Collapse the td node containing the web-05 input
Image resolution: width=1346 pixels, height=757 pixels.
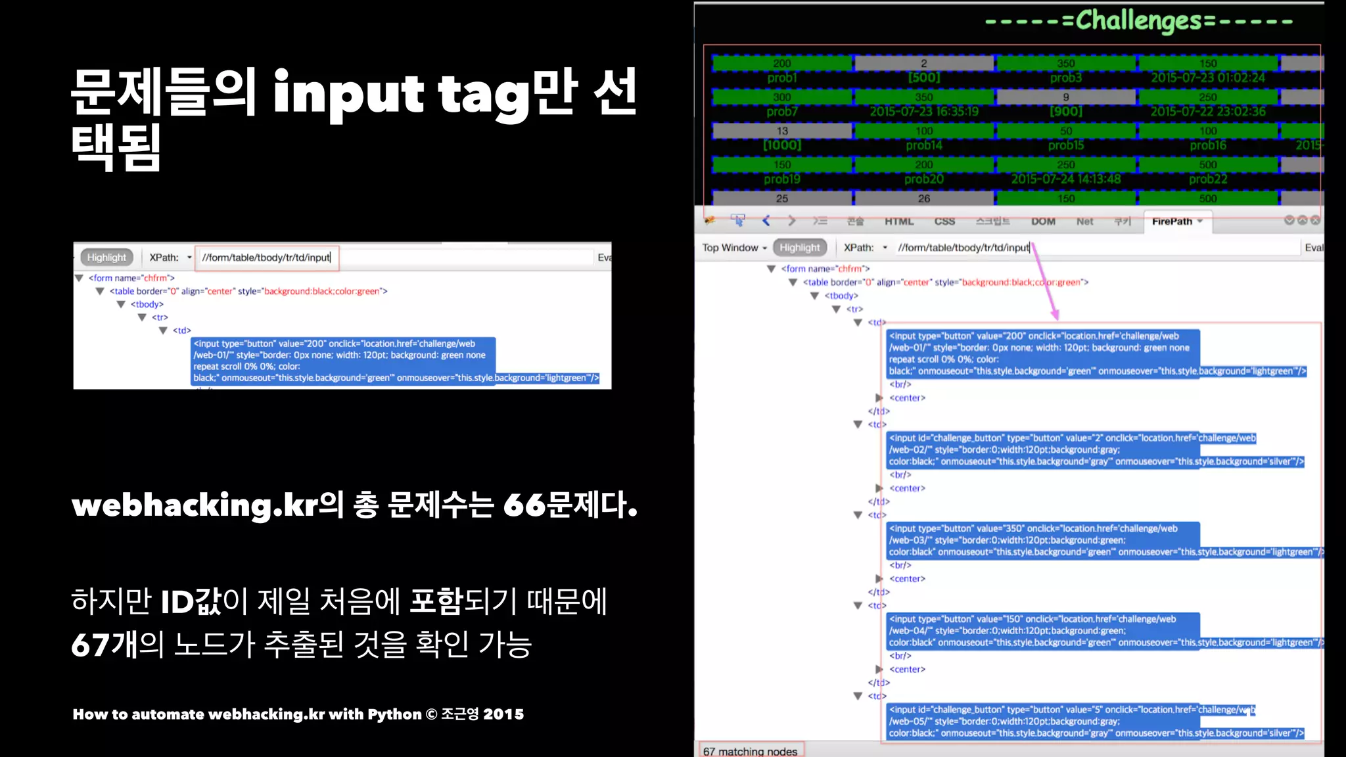(x=858, y=696)
